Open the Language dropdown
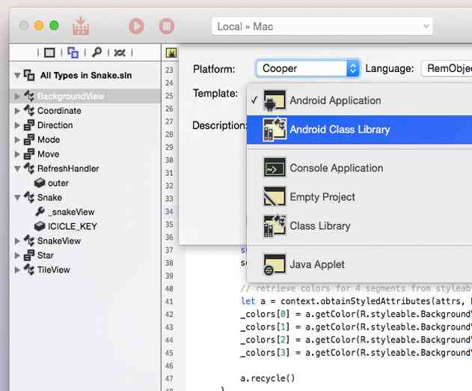472x391 pixels. pos(447,68)
